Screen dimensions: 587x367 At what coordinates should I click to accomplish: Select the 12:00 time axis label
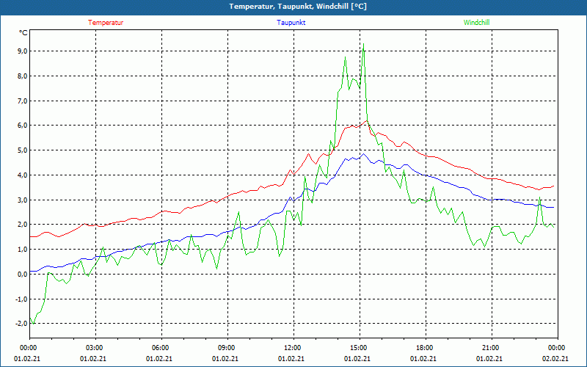[x=292, y=348]
